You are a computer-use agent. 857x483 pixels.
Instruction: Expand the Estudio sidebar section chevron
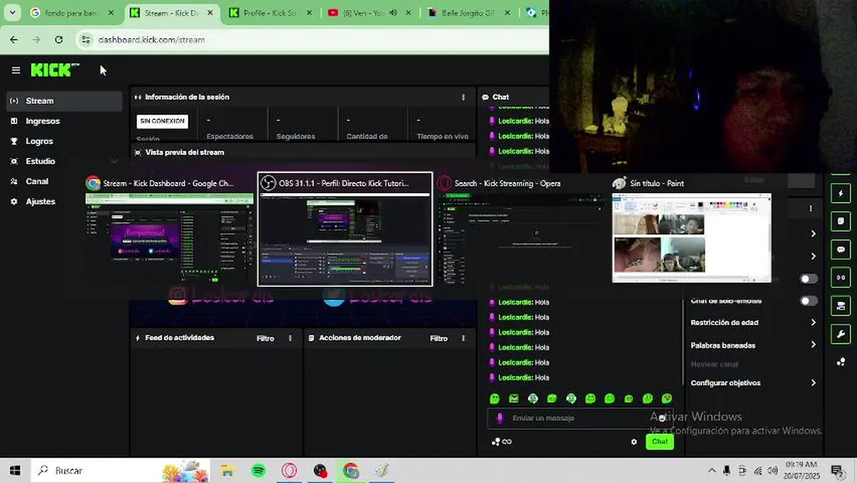(x=114, y=161)
